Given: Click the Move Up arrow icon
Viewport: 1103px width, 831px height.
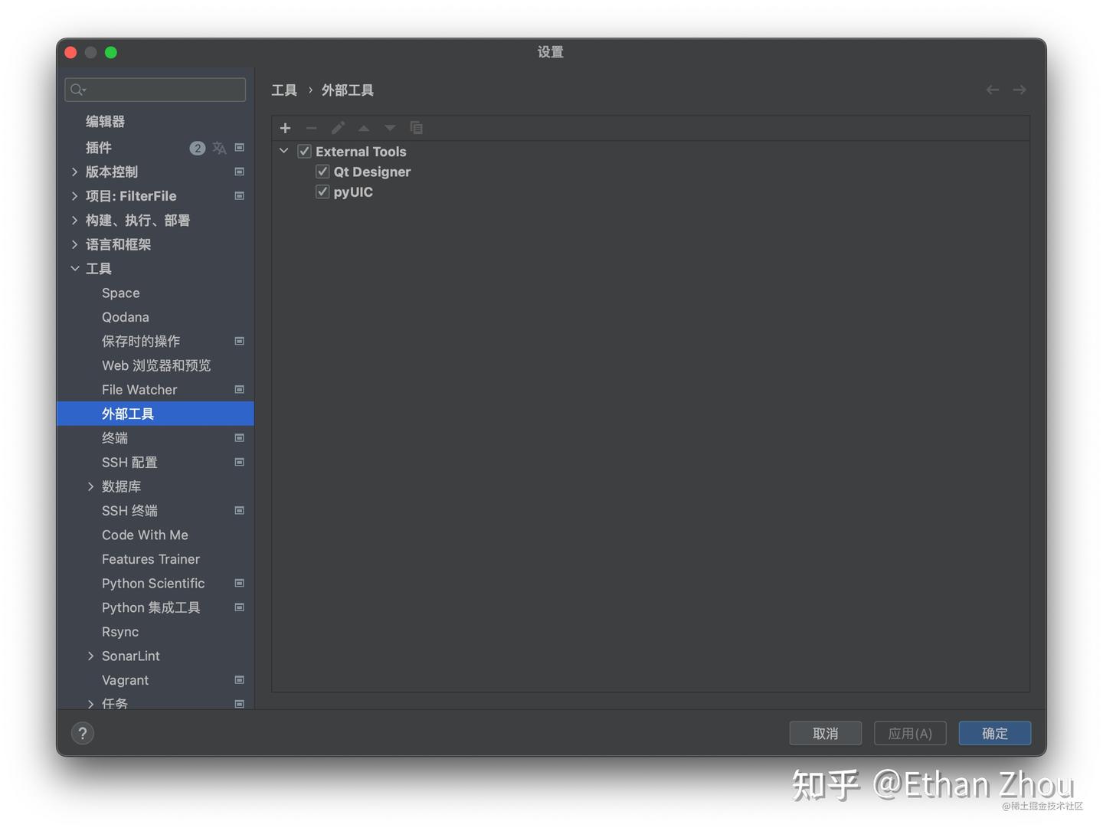Looking at the screenshot, I should pyautogui.click(x=363, y=128).
